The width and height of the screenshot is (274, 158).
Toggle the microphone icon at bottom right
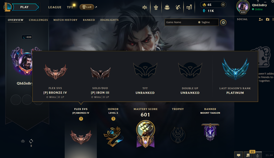click(257, 155)
